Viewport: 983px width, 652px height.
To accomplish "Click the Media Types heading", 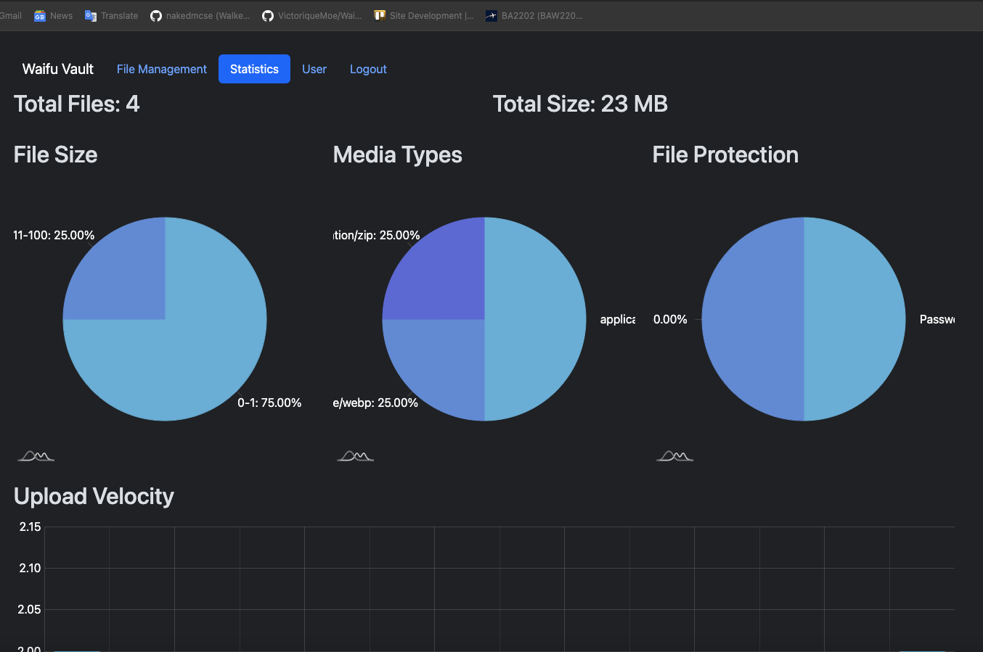I will [x=397, y=154].
